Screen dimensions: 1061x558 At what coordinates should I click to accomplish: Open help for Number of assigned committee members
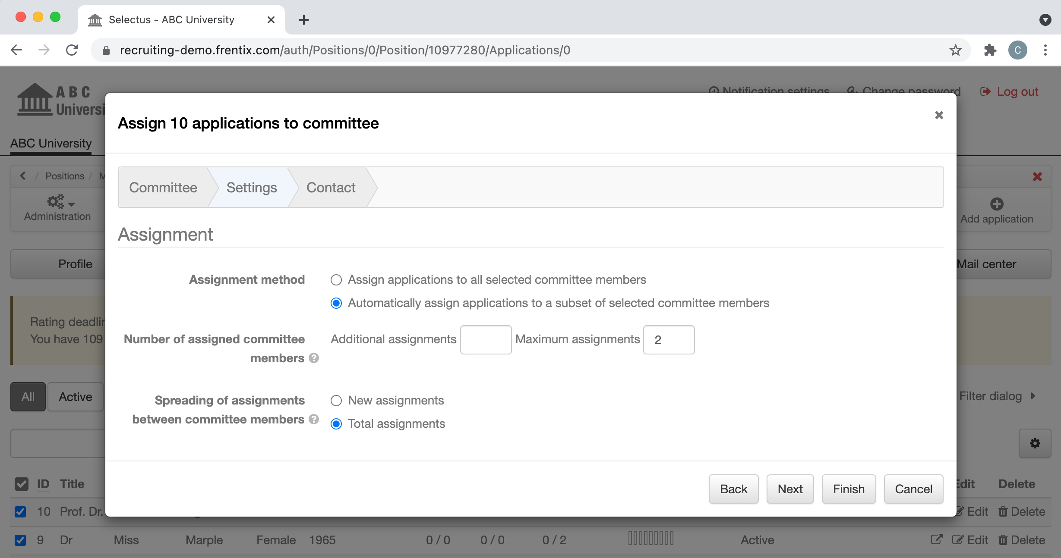tap(314, 358)
